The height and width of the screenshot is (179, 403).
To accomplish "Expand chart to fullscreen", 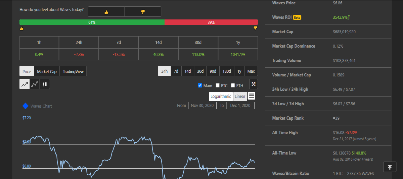I will coord(254,84).
